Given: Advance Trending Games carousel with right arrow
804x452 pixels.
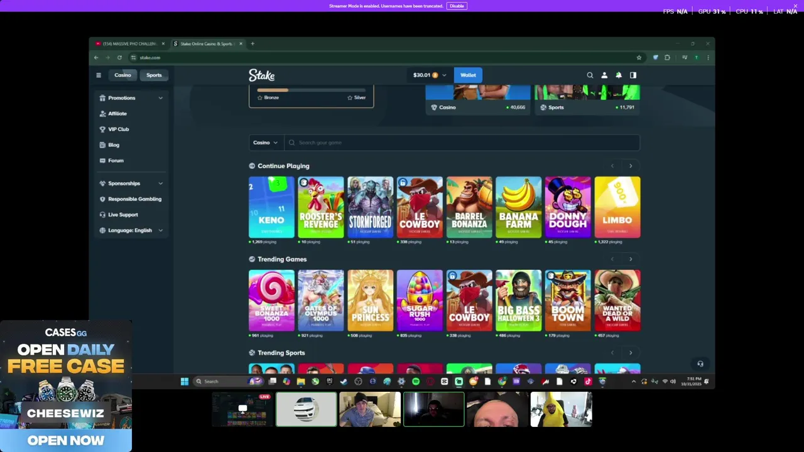Looking at the screenshot, I should pos(631,259).
